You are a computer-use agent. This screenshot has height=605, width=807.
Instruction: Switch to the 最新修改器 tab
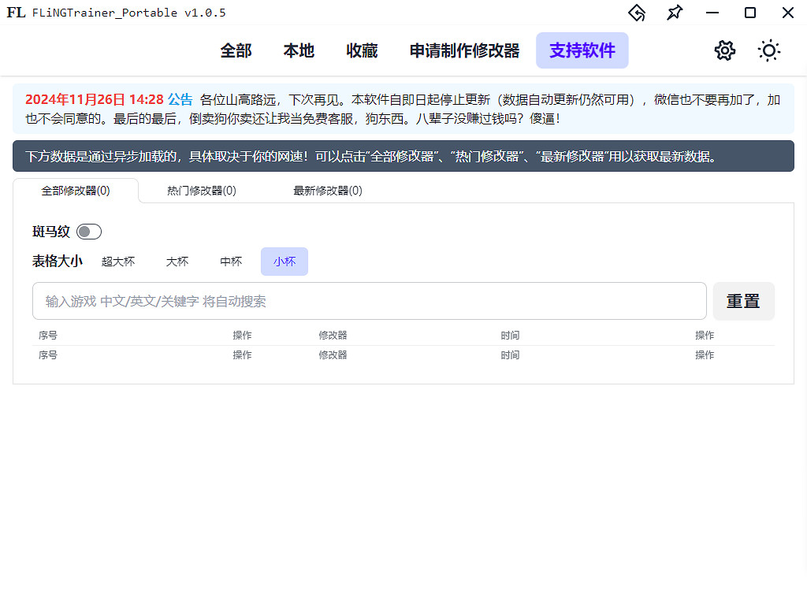coord(327,190)
